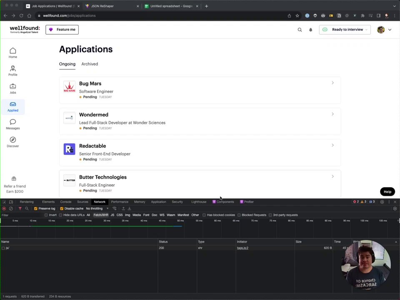Select the Applied sidebar item
Image resolution: width=400 pixels, height=300 pixels.
click(13, 107)
